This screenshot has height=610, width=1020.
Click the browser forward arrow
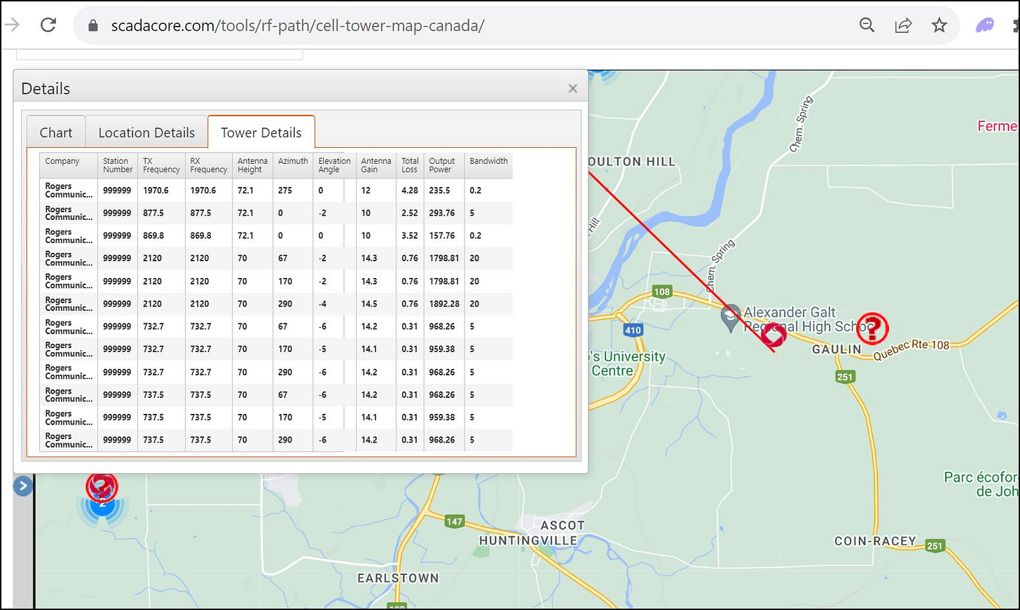12,25
